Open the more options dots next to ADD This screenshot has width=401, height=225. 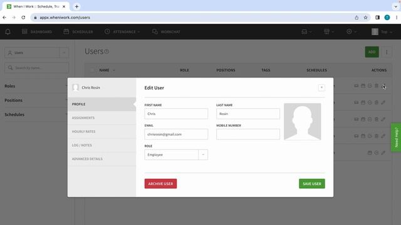387,52
